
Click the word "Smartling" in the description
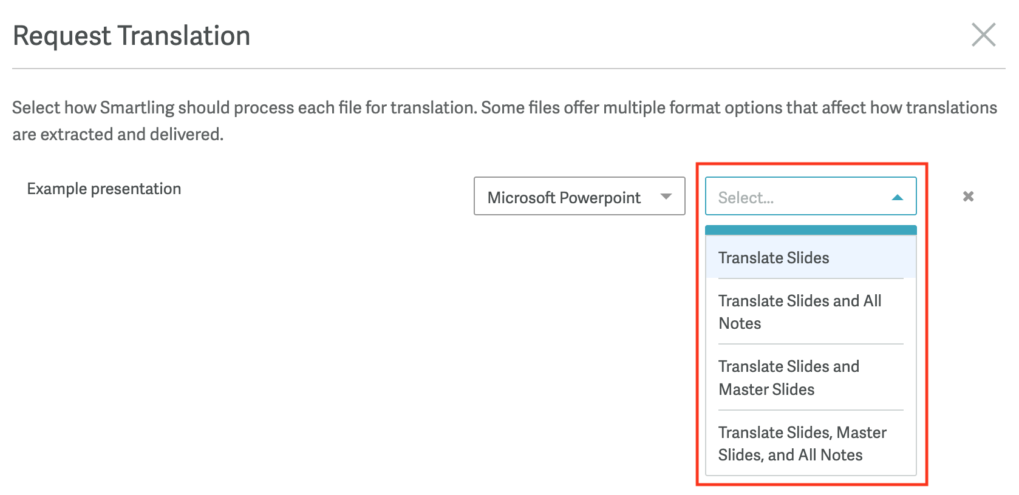coord(137,107)
